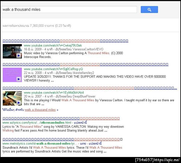The image size is (181, 163).
Task: Click the 'แปลหน้านี้' link in metrolyrics result
Action: pos(95,143)
